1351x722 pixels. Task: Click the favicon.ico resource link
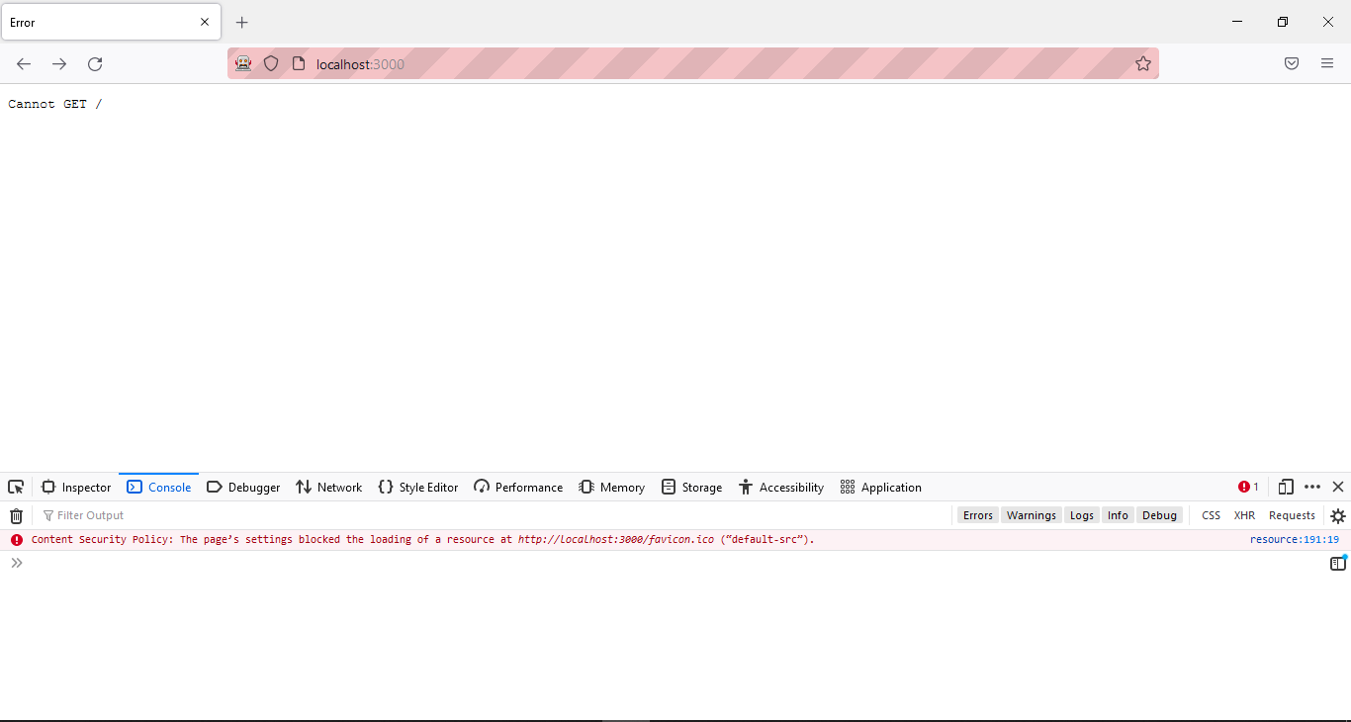pyautogui.click(x=614, y=539)
